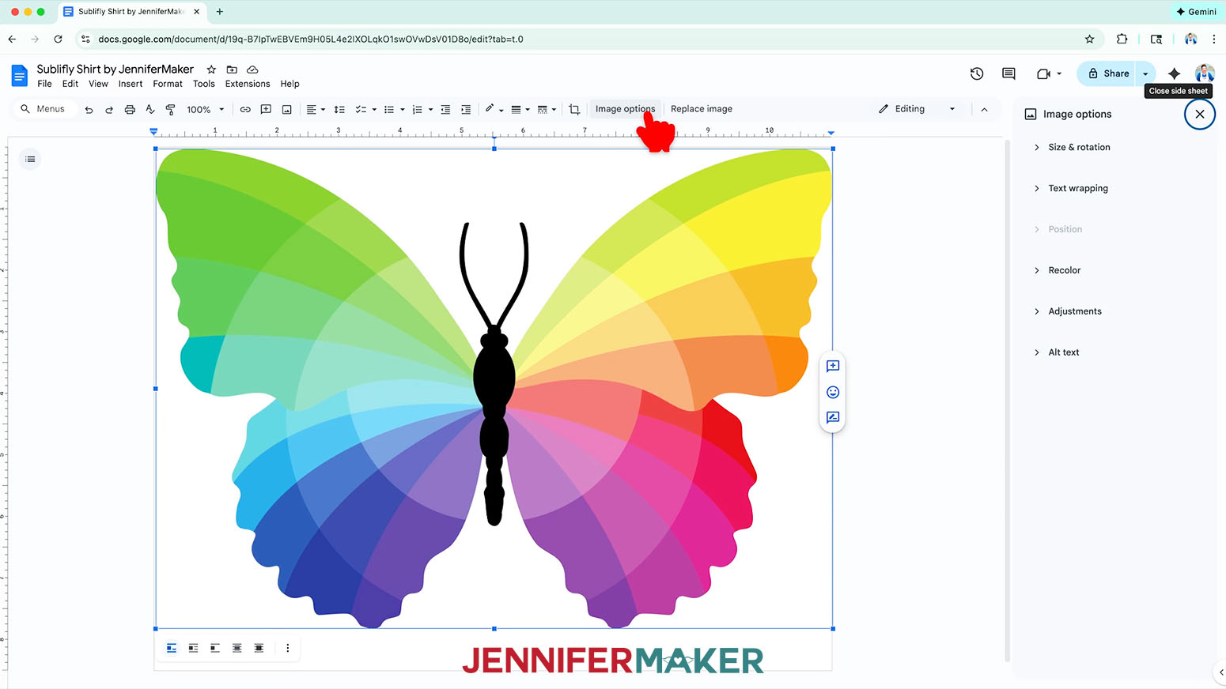View cloud document status icon
Viewport: 1226px width, 689px height.
(x=252, y=70)
